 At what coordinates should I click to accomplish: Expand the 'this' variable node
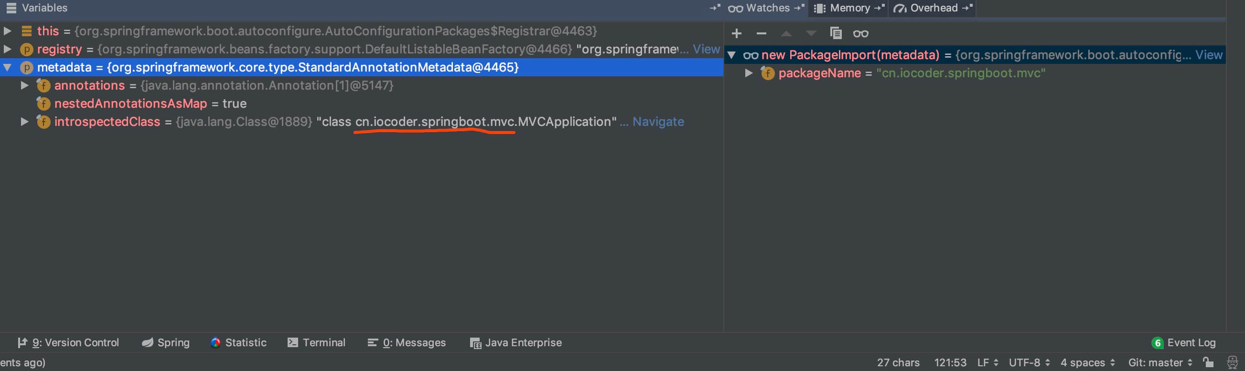click(7, 31)
